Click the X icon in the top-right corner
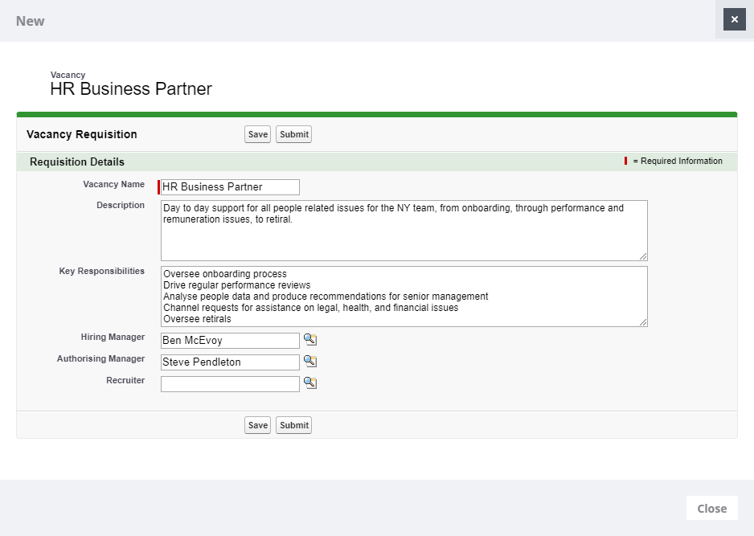The image size is (754, 536). coord(734,19)
